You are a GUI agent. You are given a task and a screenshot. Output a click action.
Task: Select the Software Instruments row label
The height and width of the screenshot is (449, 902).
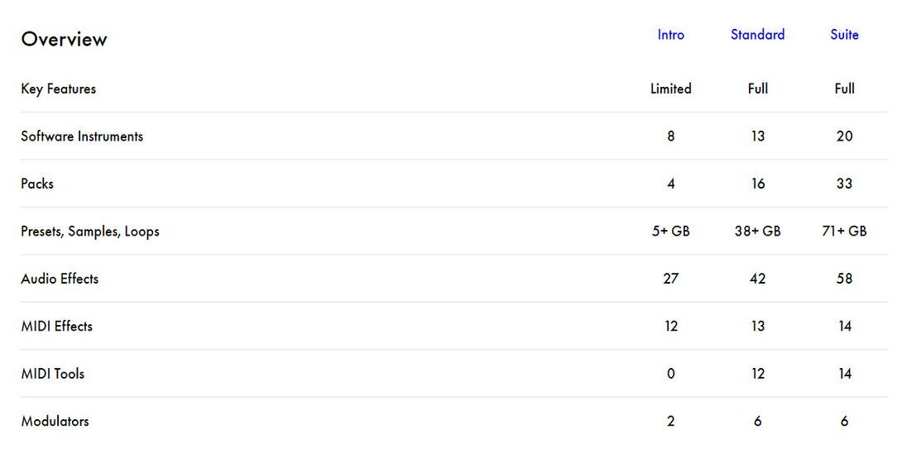[x=82, y=136]
